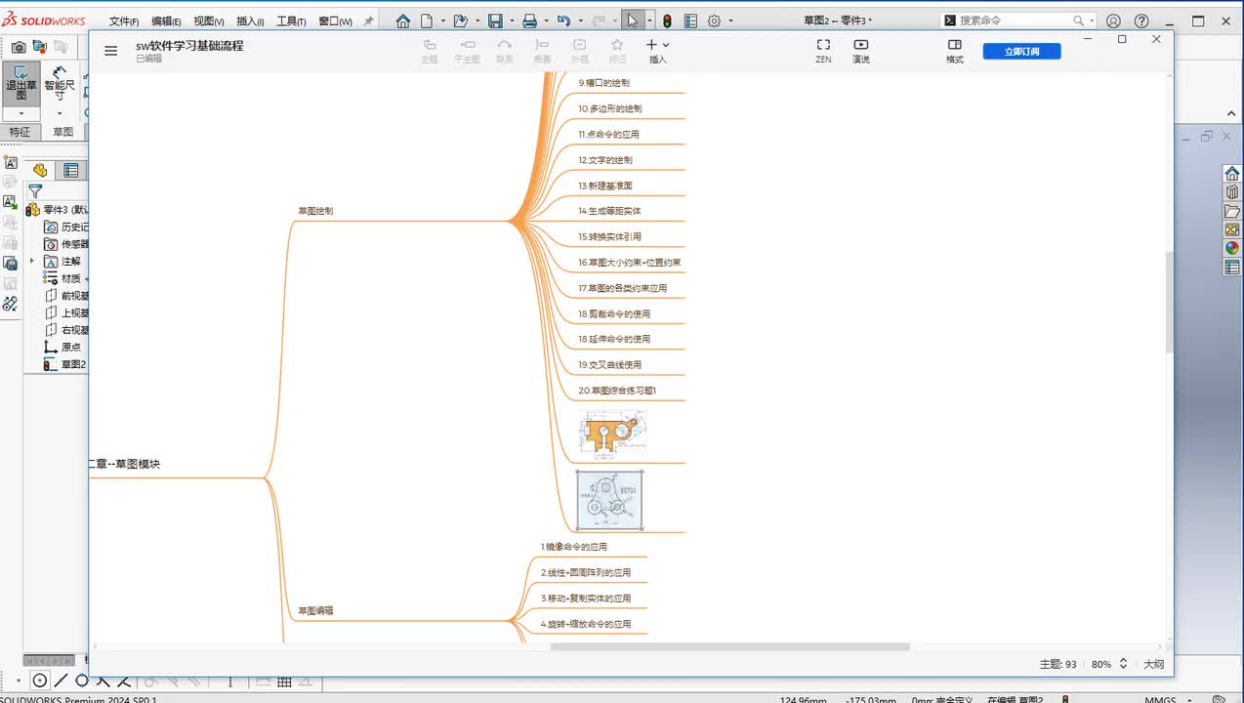Select the Smart Dimension (智能尺寸) tool
The width and height of the screenshot is (1244, 703).
coord(60,83)
